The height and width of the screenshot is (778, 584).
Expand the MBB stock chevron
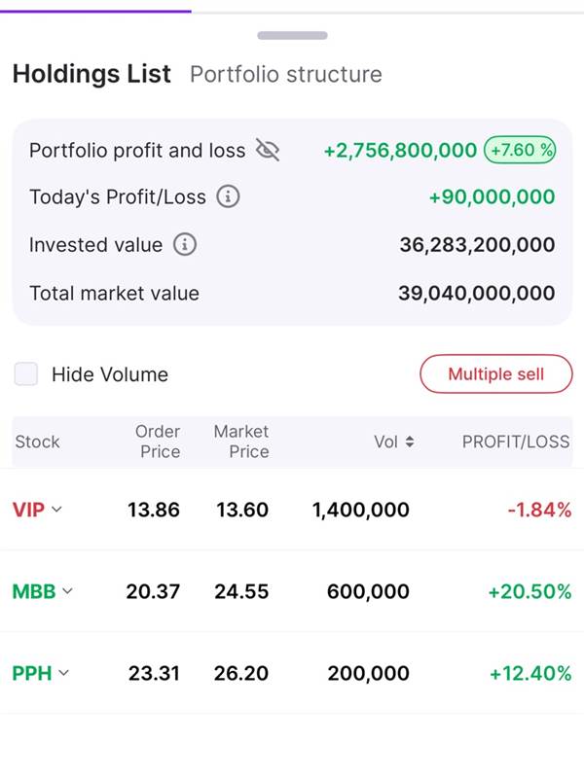click(67, 591)
